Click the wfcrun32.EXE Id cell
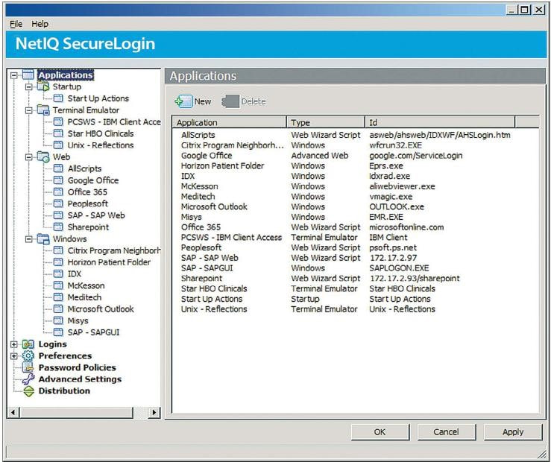 395,145
